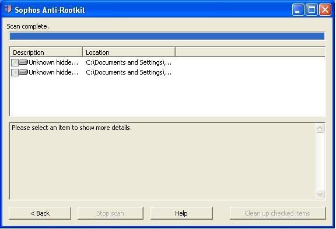336x229 pixels.
Task: Click the drive icon in first result row
Action: click(23, 62)
